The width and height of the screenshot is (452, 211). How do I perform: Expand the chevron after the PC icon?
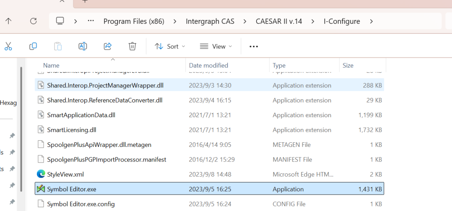click(75, 21)
